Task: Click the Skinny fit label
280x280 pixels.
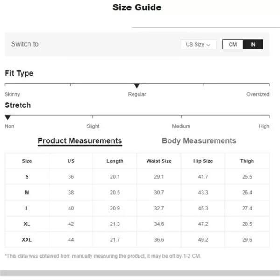Action: (13, 94)
